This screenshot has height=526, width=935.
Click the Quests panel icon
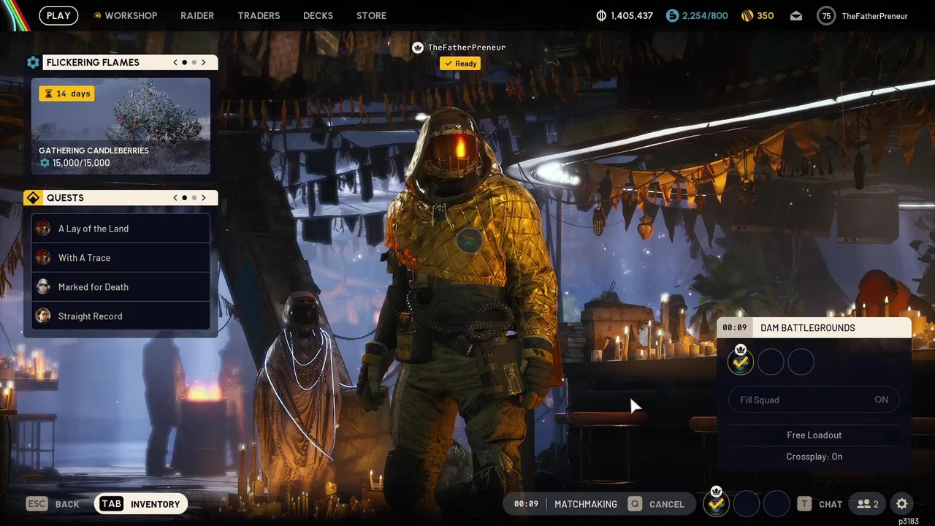[x=33, y=198]
